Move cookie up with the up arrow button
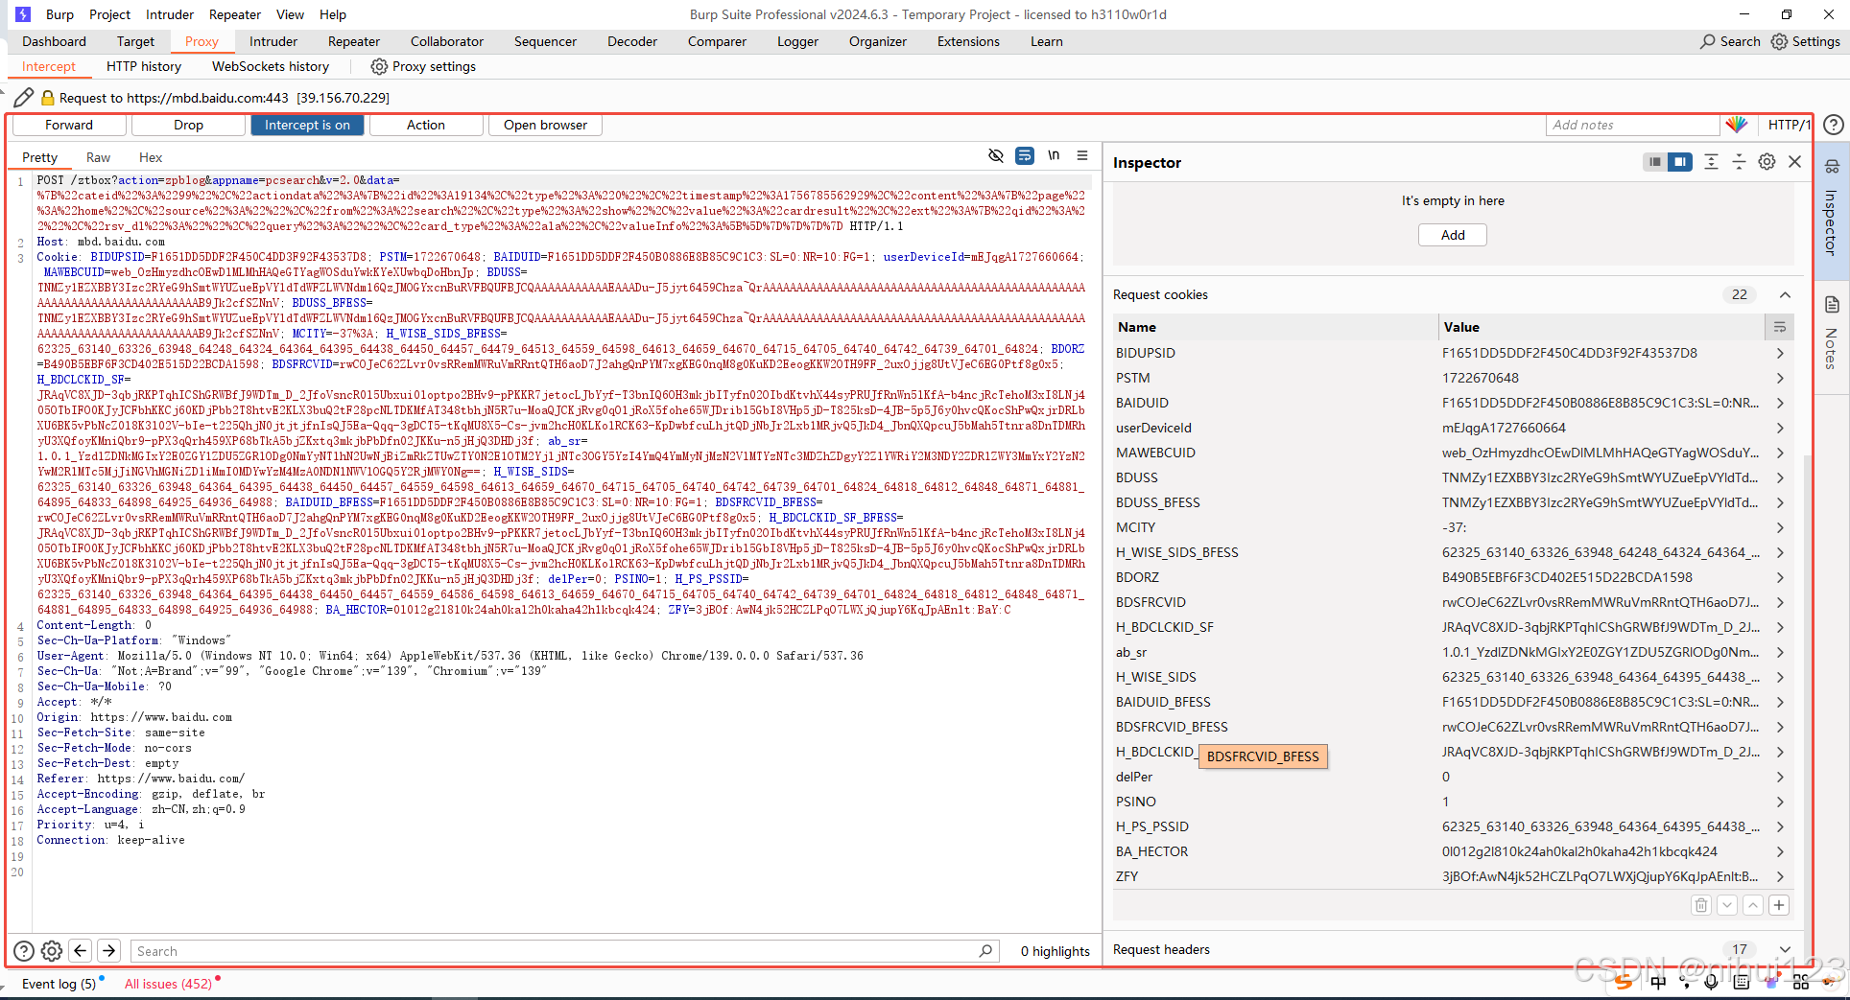Viewport: 1850px width, 1000px height. (1753, 905)
